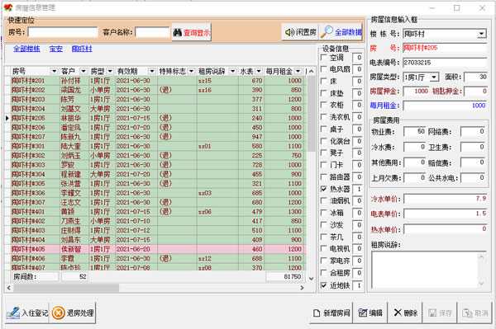Add a new room (新增房间)
This screenshot has width=496, height=329.
[331, 313]
